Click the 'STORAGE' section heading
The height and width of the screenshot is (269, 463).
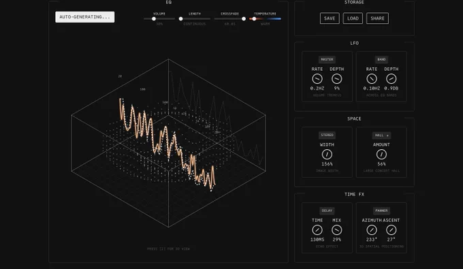pyautogui.click(x=354, y=2)
